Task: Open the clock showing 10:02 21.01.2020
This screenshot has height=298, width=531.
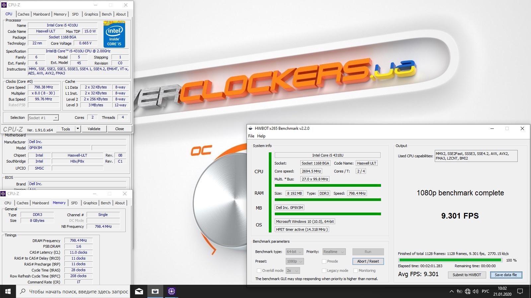Action: click(502, 291)
